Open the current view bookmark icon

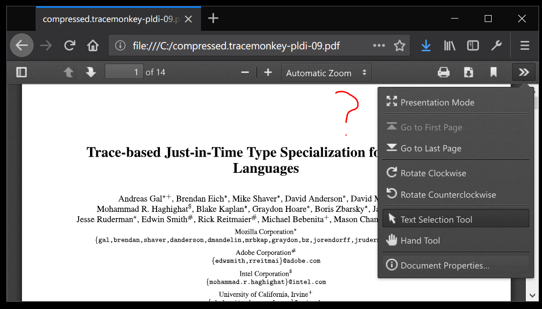pos(494,72)
